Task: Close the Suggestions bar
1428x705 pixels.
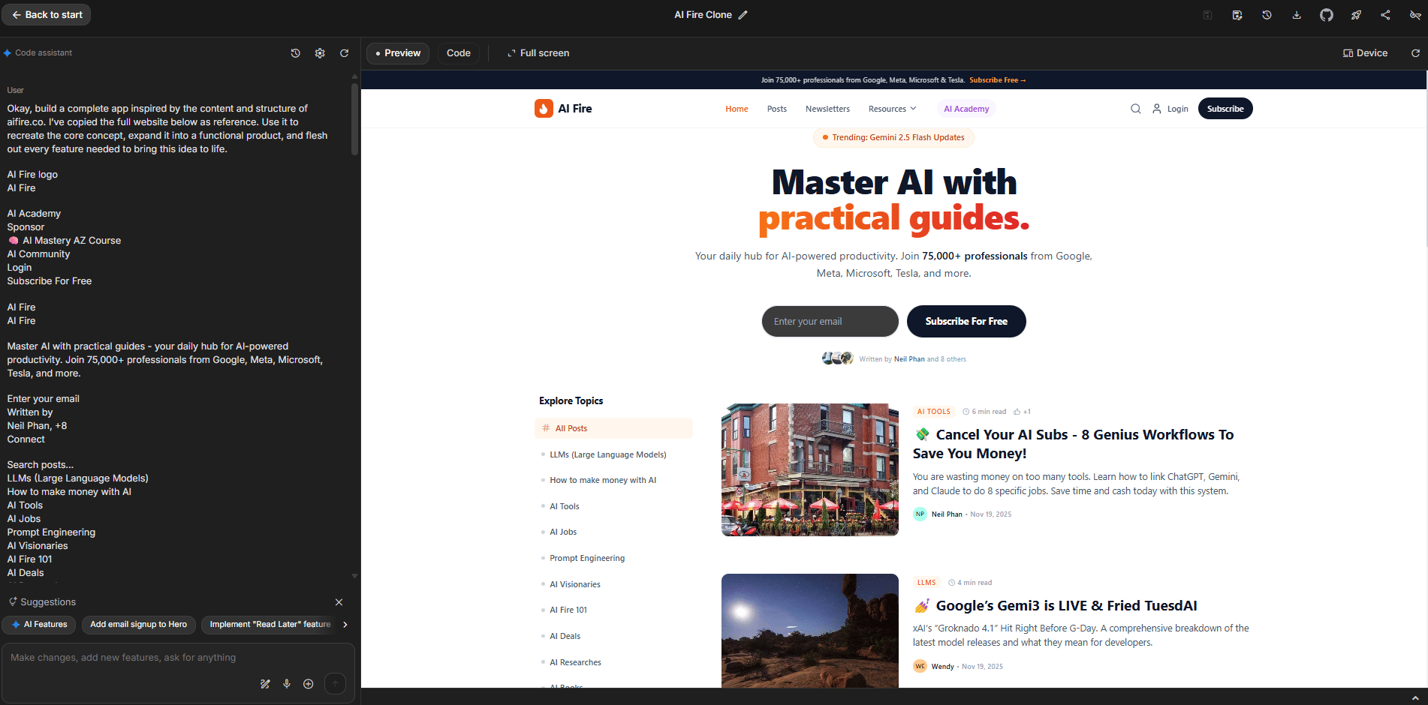Action: coord(339,602)
